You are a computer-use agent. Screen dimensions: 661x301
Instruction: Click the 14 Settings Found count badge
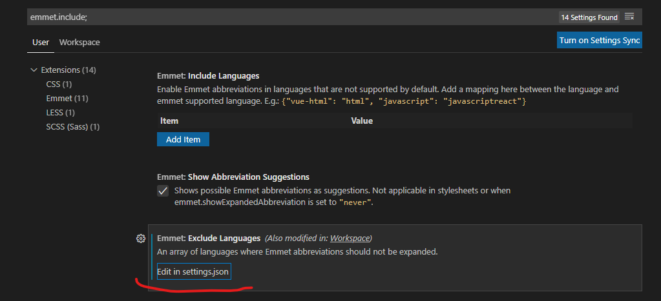(589, 17)
